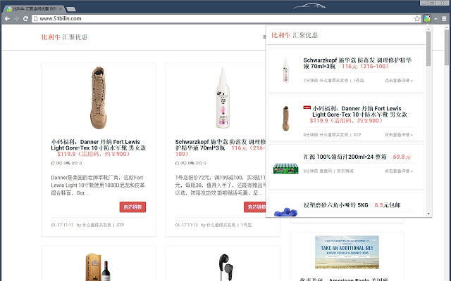Image resolution: width=451 pixels, height=281 pixels.
Task: Click the main page vertical scrollbar thumb
Action: point(447,47)
